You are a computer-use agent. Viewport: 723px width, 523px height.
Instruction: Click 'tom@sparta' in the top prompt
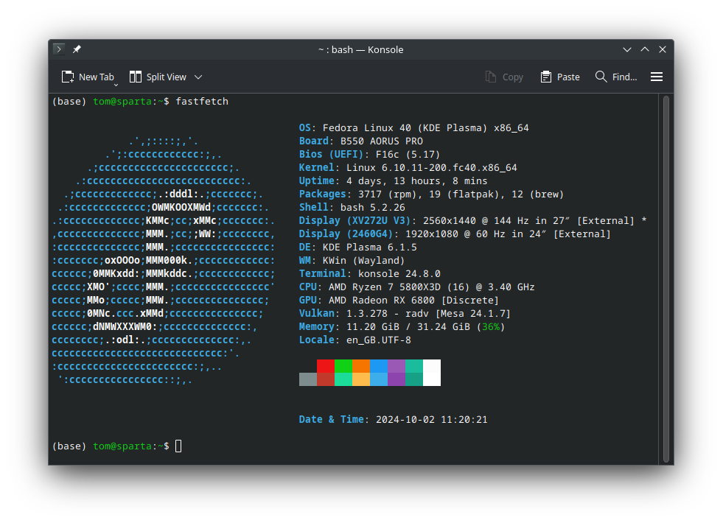122,102
